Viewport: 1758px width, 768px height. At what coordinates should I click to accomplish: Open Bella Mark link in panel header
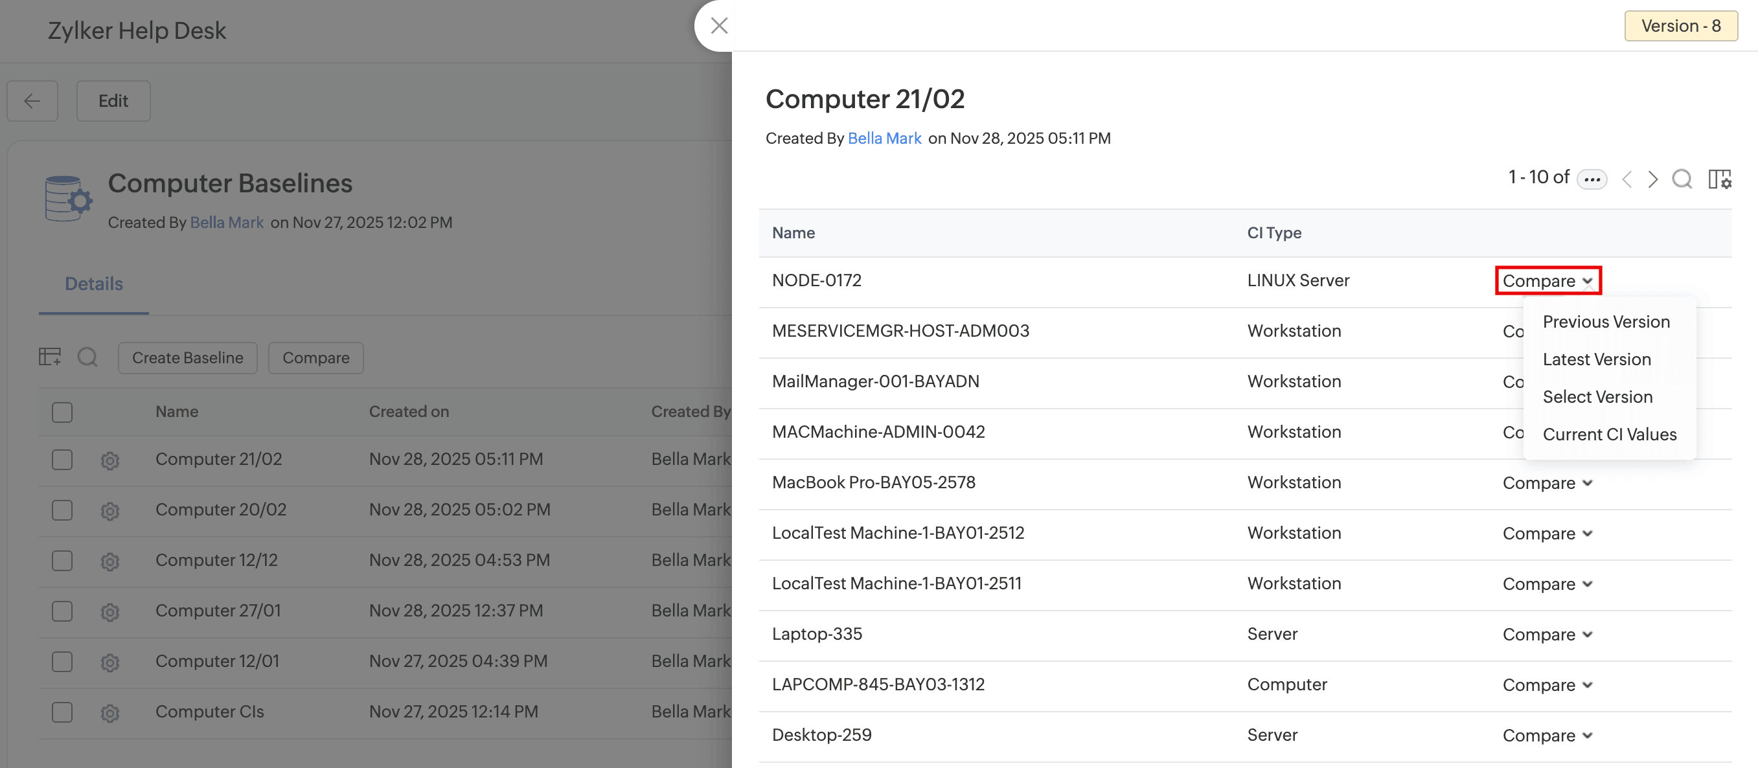tap(884, 139)
